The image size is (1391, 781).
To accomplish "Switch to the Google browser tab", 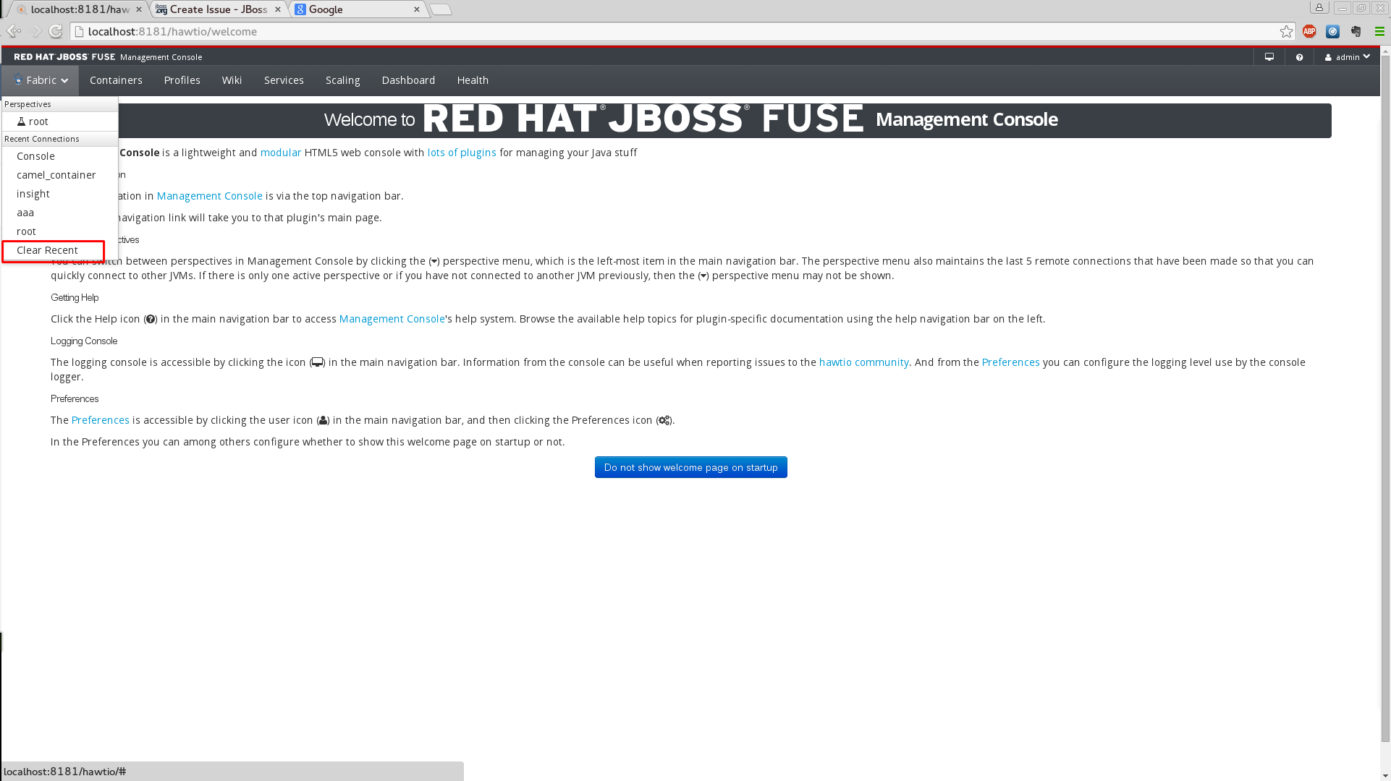I will (353, 9).
